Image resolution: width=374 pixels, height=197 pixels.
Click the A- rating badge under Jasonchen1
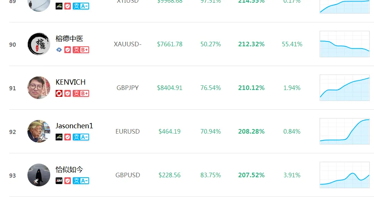81,137
